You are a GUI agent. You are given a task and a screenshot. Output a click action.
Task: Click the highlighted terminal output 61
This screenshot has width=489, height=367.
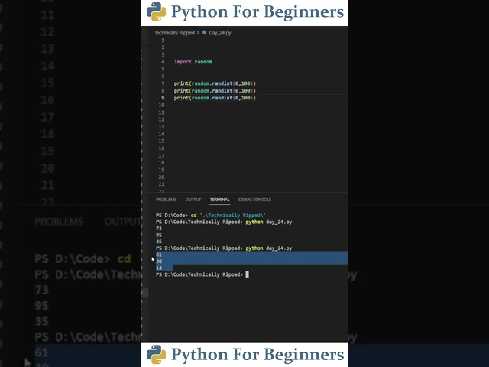pos(159,255)
